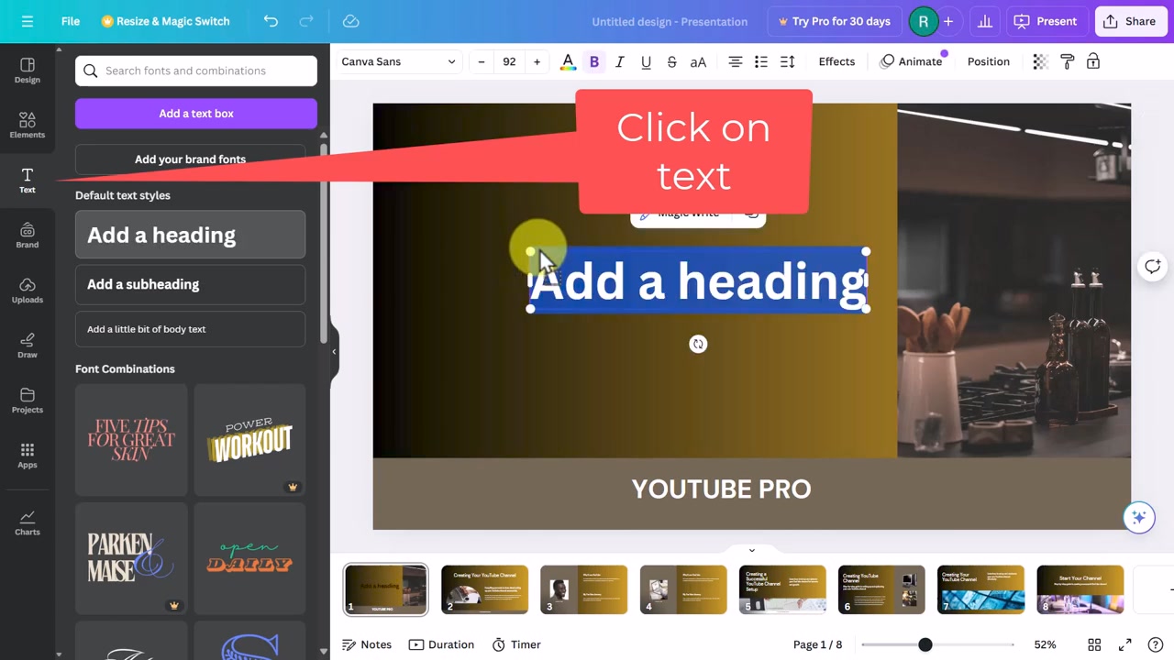Toggle italic formatting
Image resolution: width=1174 pixels, height=660 pixels.
(620, 61)
